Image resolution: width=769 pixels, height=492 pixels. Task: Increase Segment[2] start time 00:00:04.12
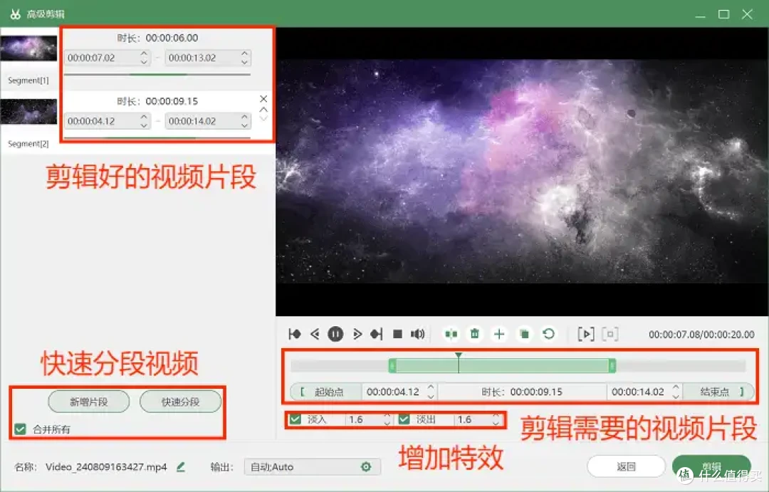[x=144, y=117]
